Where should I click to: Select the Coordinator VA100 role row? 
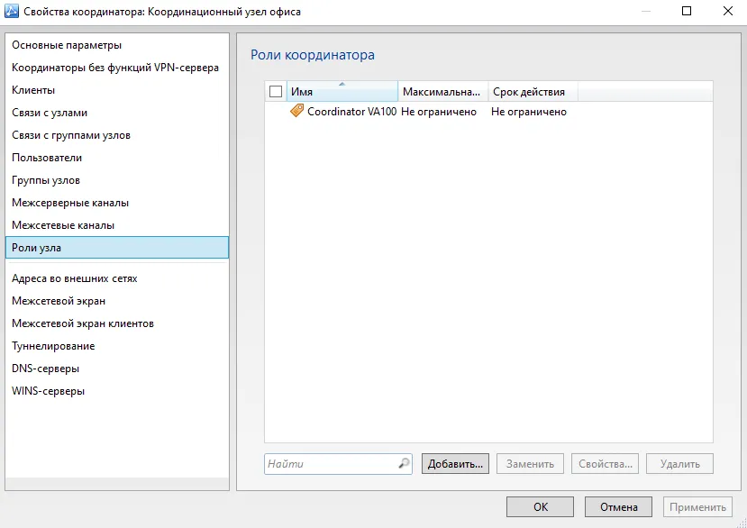[x=488, y=112]
